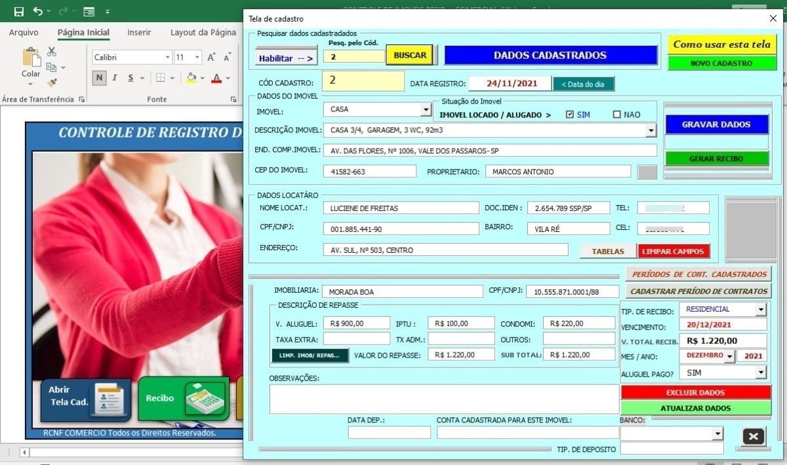Paste using the Colar clipboard icon
Viewport: 787px width, 465px height.
pyautogui.click(x=31, y=58)
